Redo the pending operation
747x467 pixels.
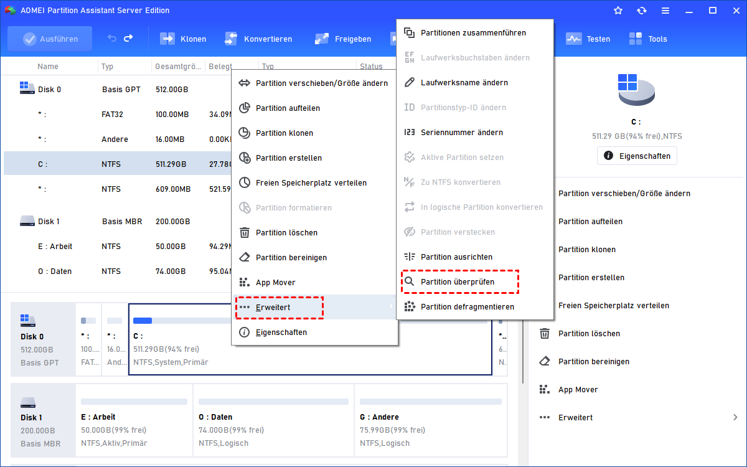[128, 39]
